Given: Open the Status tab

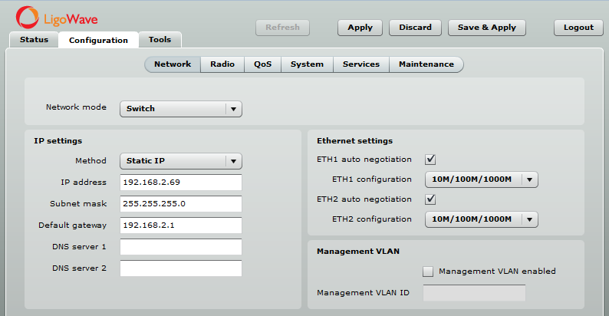Looking at the screenshot, I should (x=35, y=40).
